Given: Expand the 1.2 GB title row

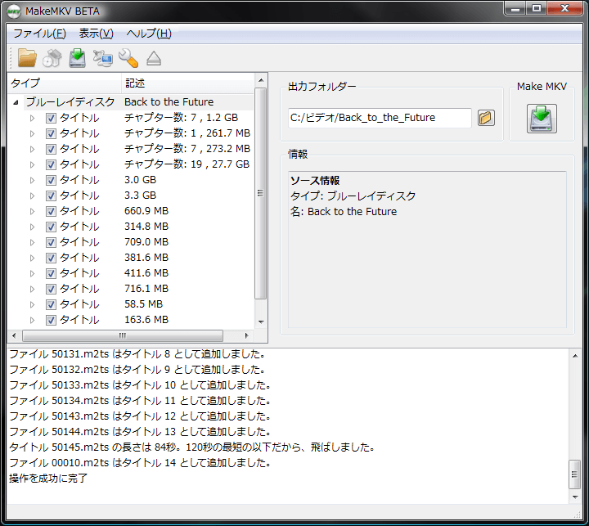Looking at the screenshot, I should (x=32, y=118).
